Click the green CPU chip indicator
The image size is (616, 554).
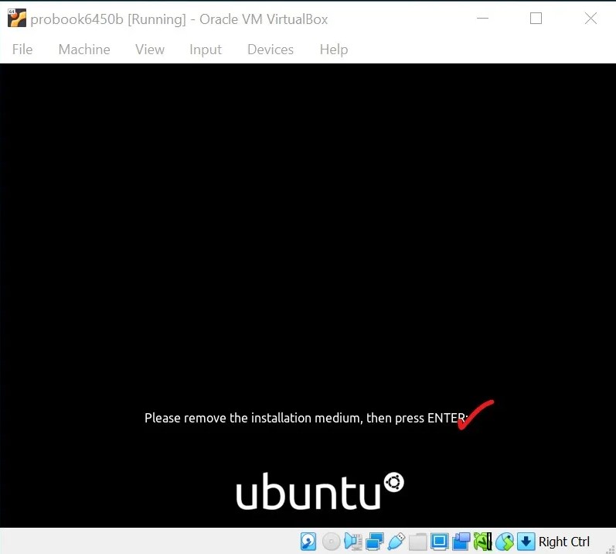[483, 542]
